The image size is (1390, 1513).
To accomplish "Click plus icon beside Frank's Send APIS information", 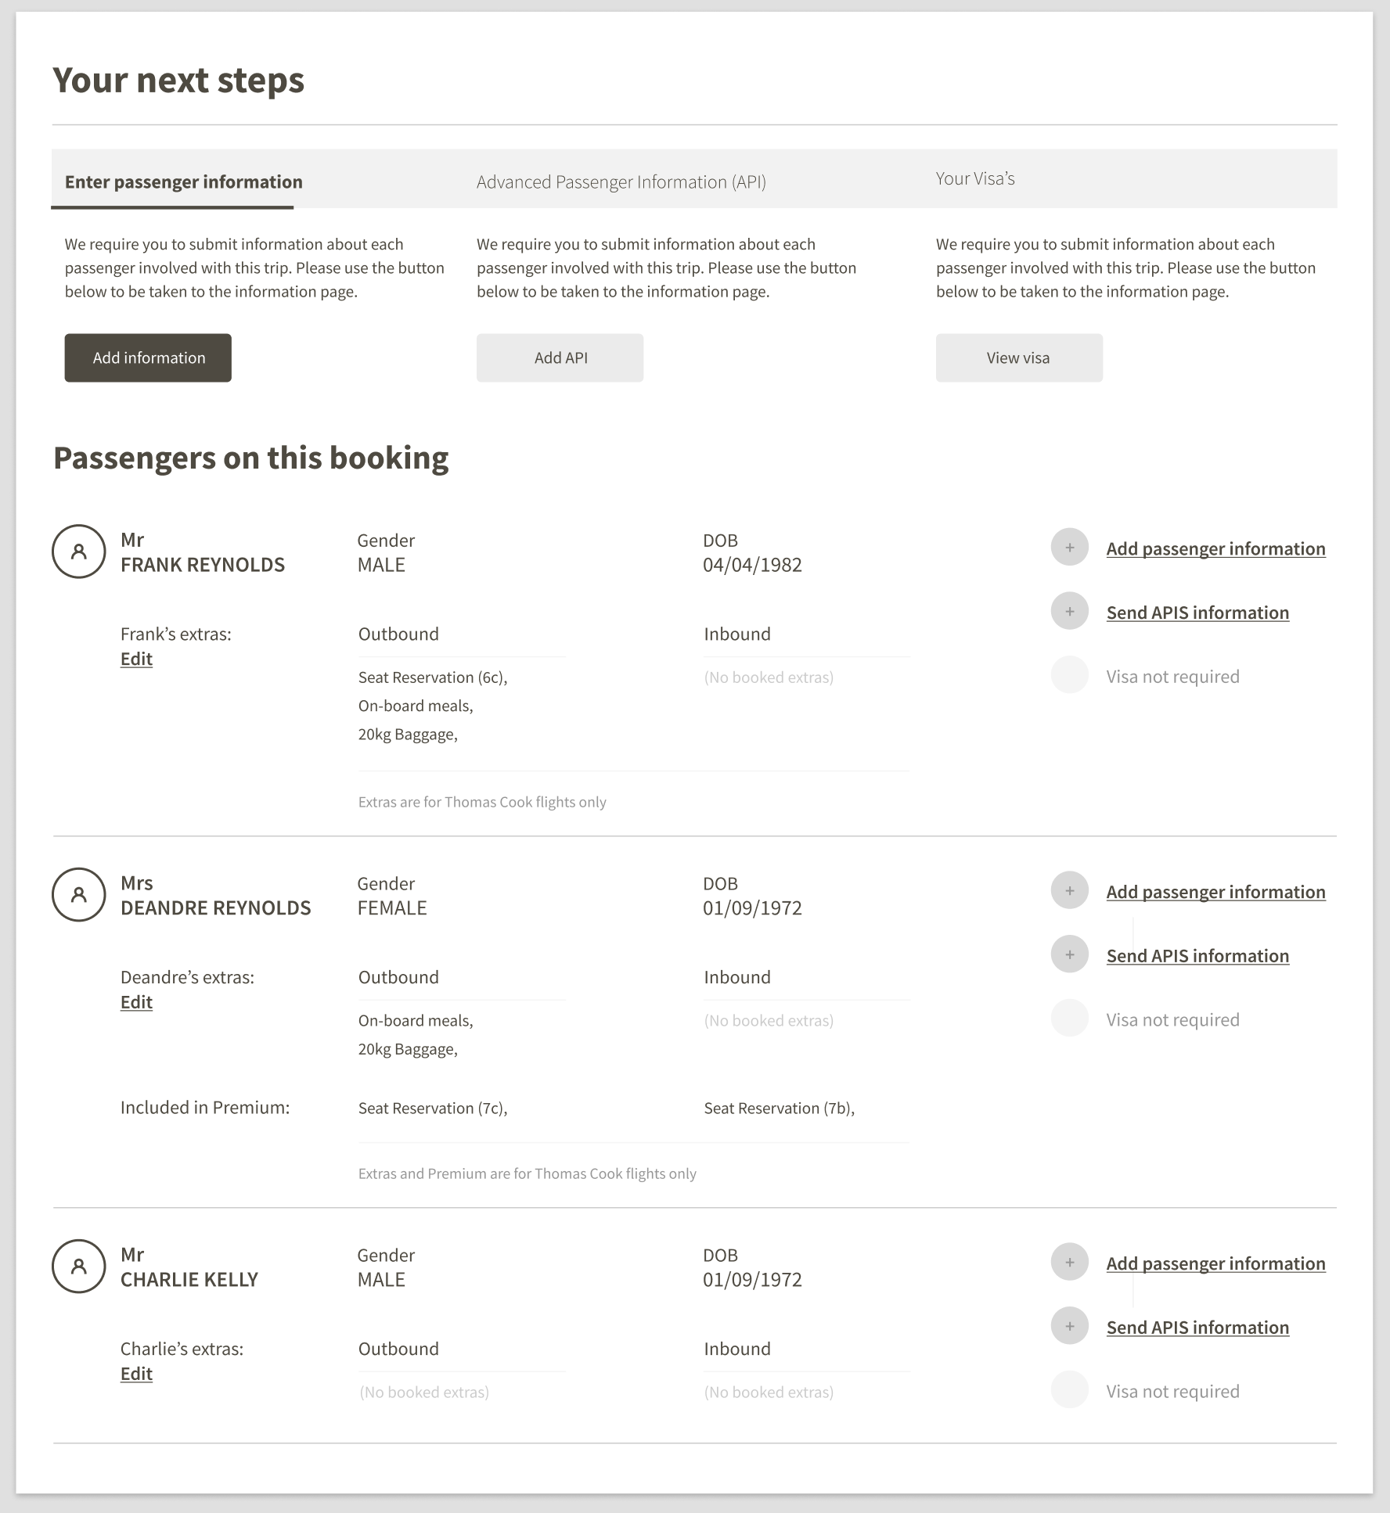I will [1069, 612].
